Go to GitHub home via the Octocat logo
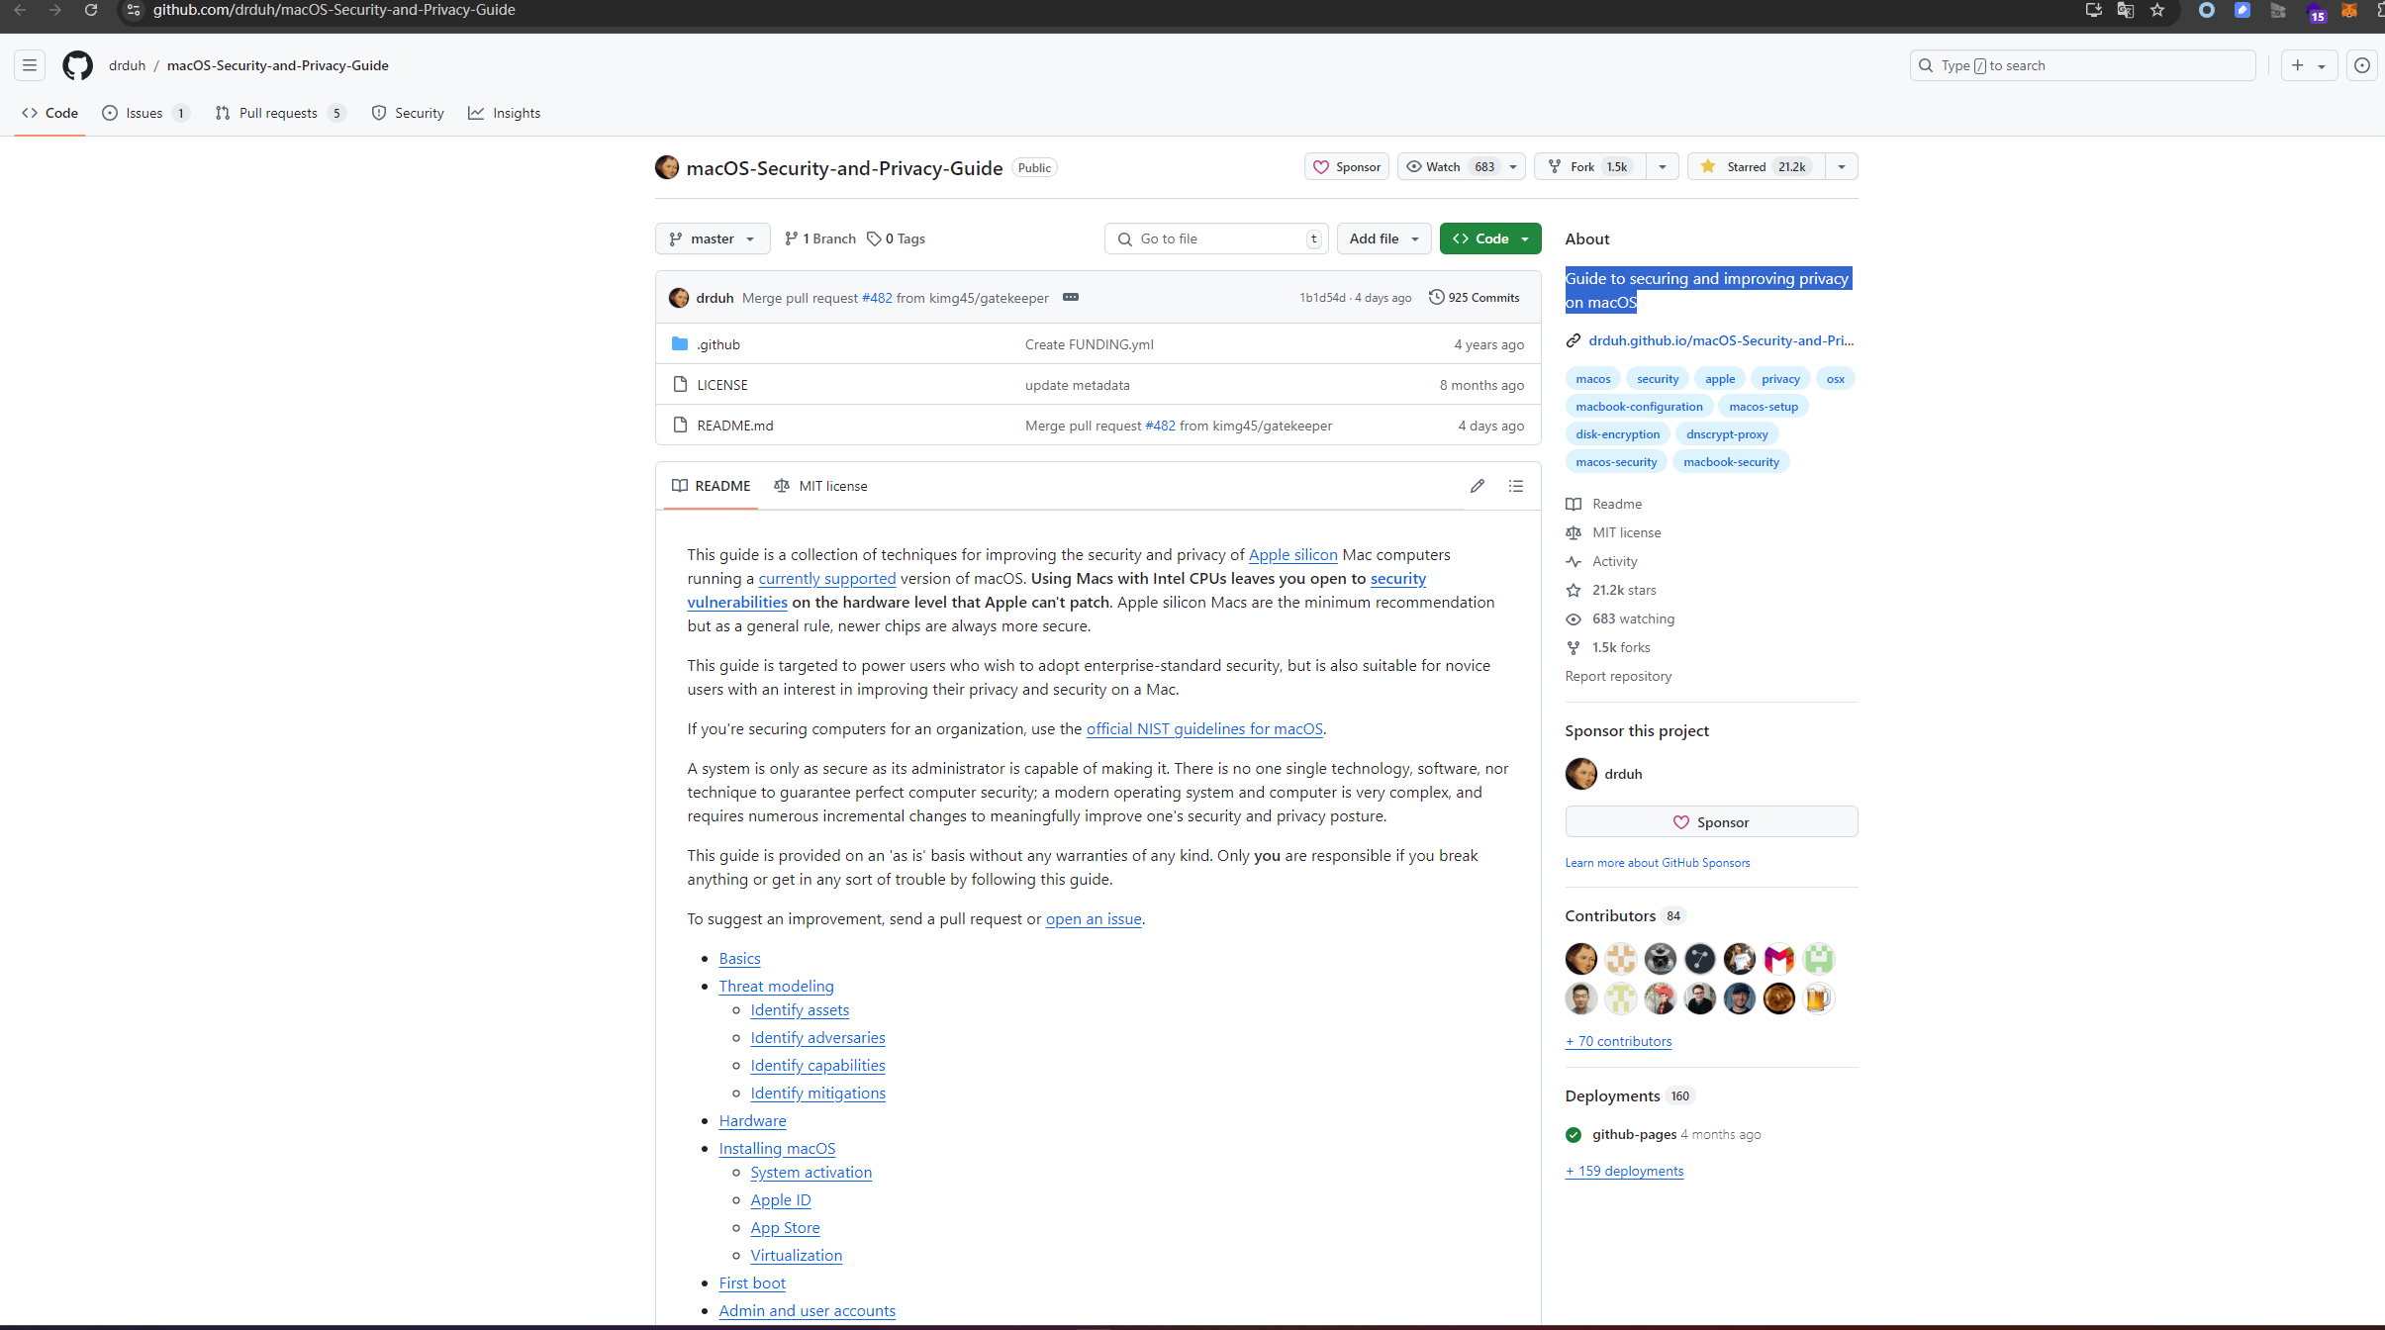The width and height of the screenshot is (2385, 1330). (77, 65)
